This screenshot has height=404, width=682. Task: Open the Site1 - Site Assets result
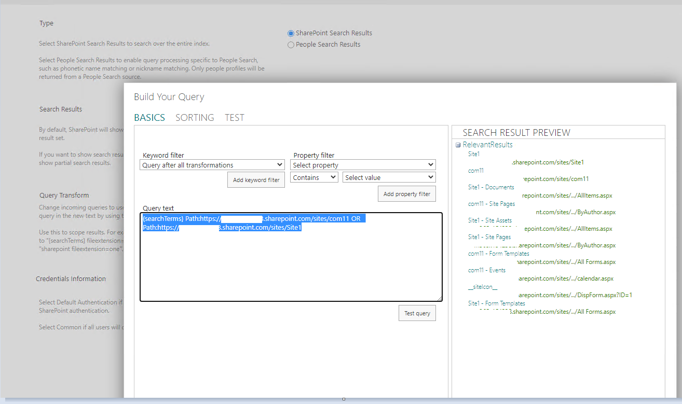490,220
